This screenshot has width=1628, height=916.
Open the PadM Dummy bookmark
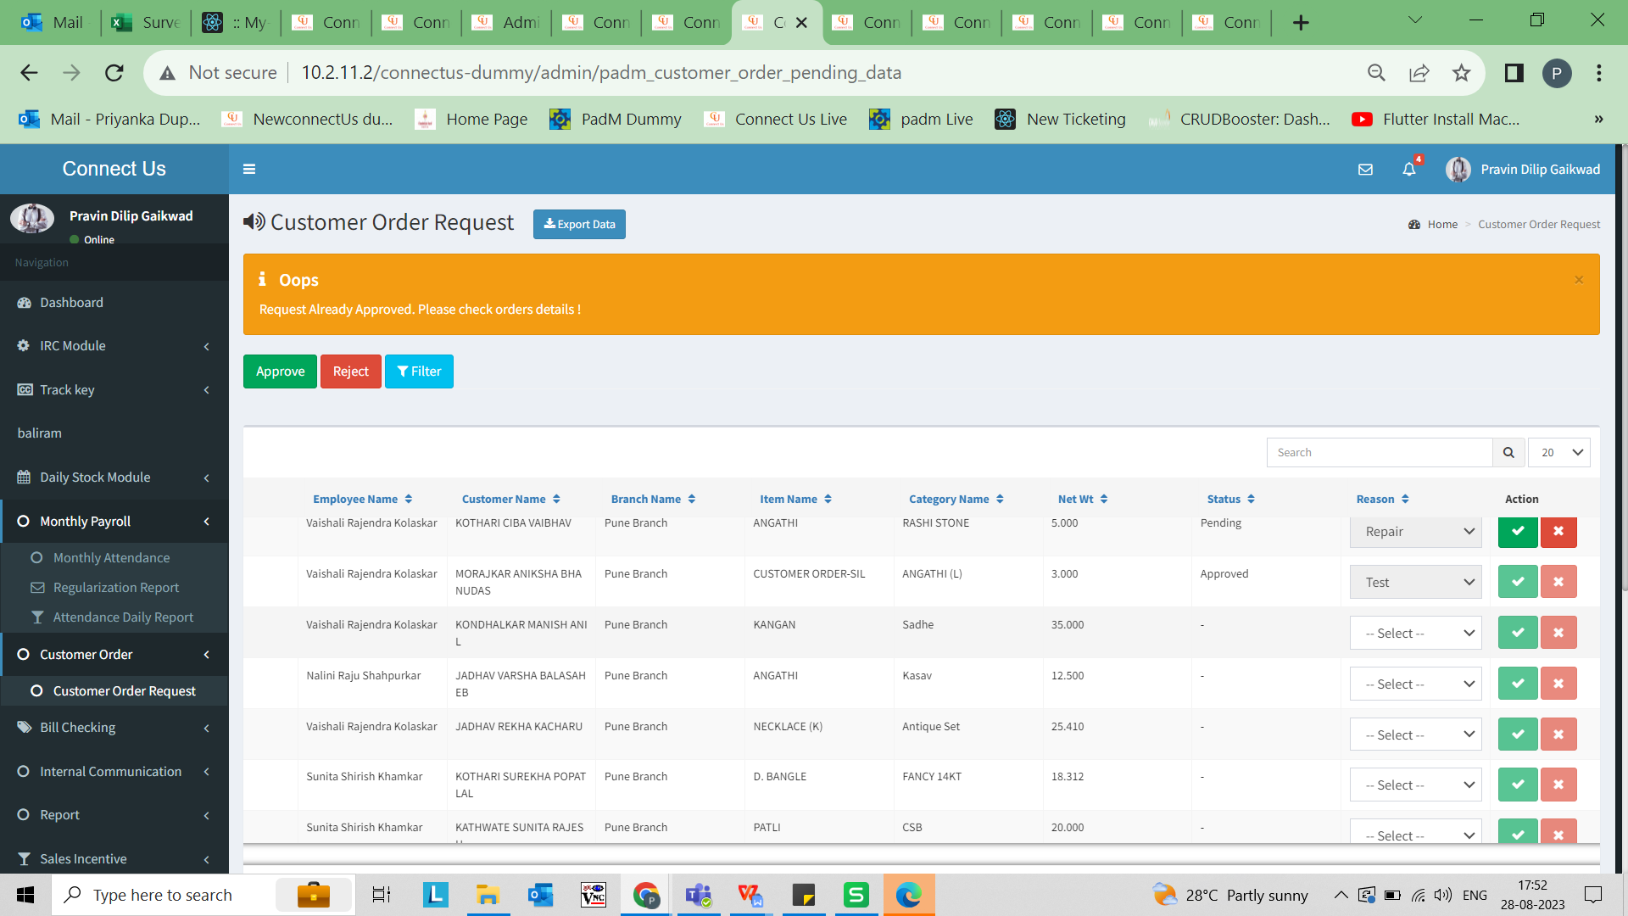[616, 120]
